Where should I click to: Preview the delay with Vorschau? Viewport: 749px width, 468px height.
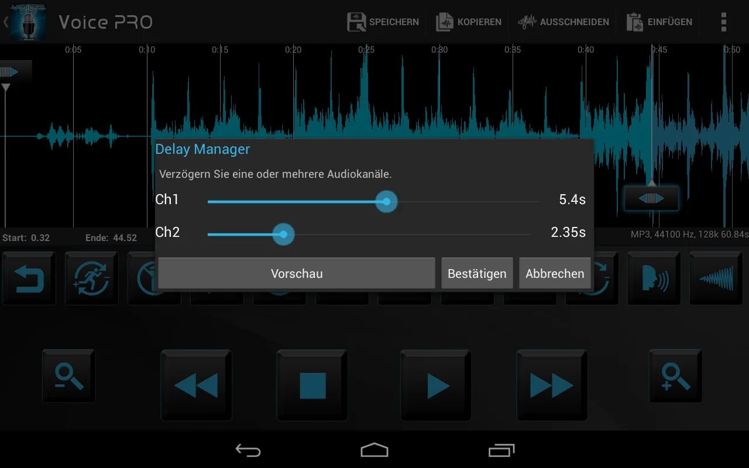point(297,273)
